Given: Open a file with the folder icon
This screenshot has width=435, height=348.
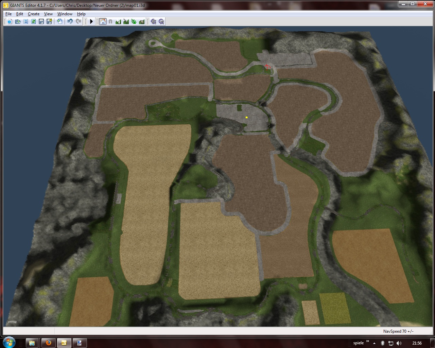Looking at the screenshot, I should click(18, 21).
